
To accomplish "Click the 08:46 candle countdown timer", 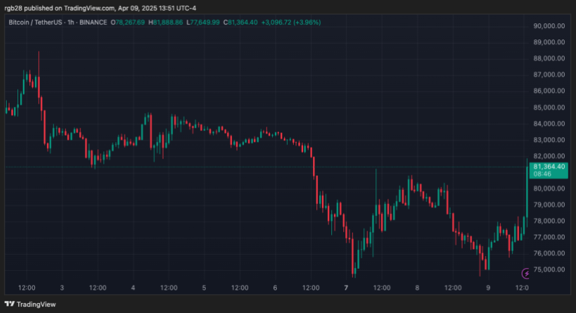I will pos(542,173).
